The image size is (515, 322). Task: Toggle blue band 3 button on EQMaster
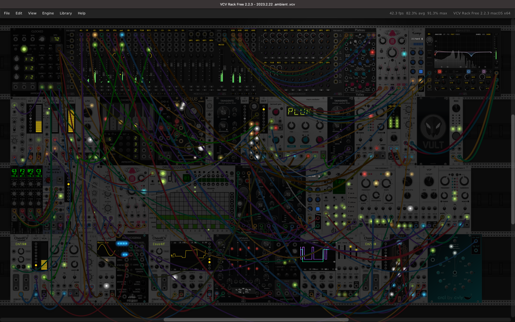pos(468,71)
